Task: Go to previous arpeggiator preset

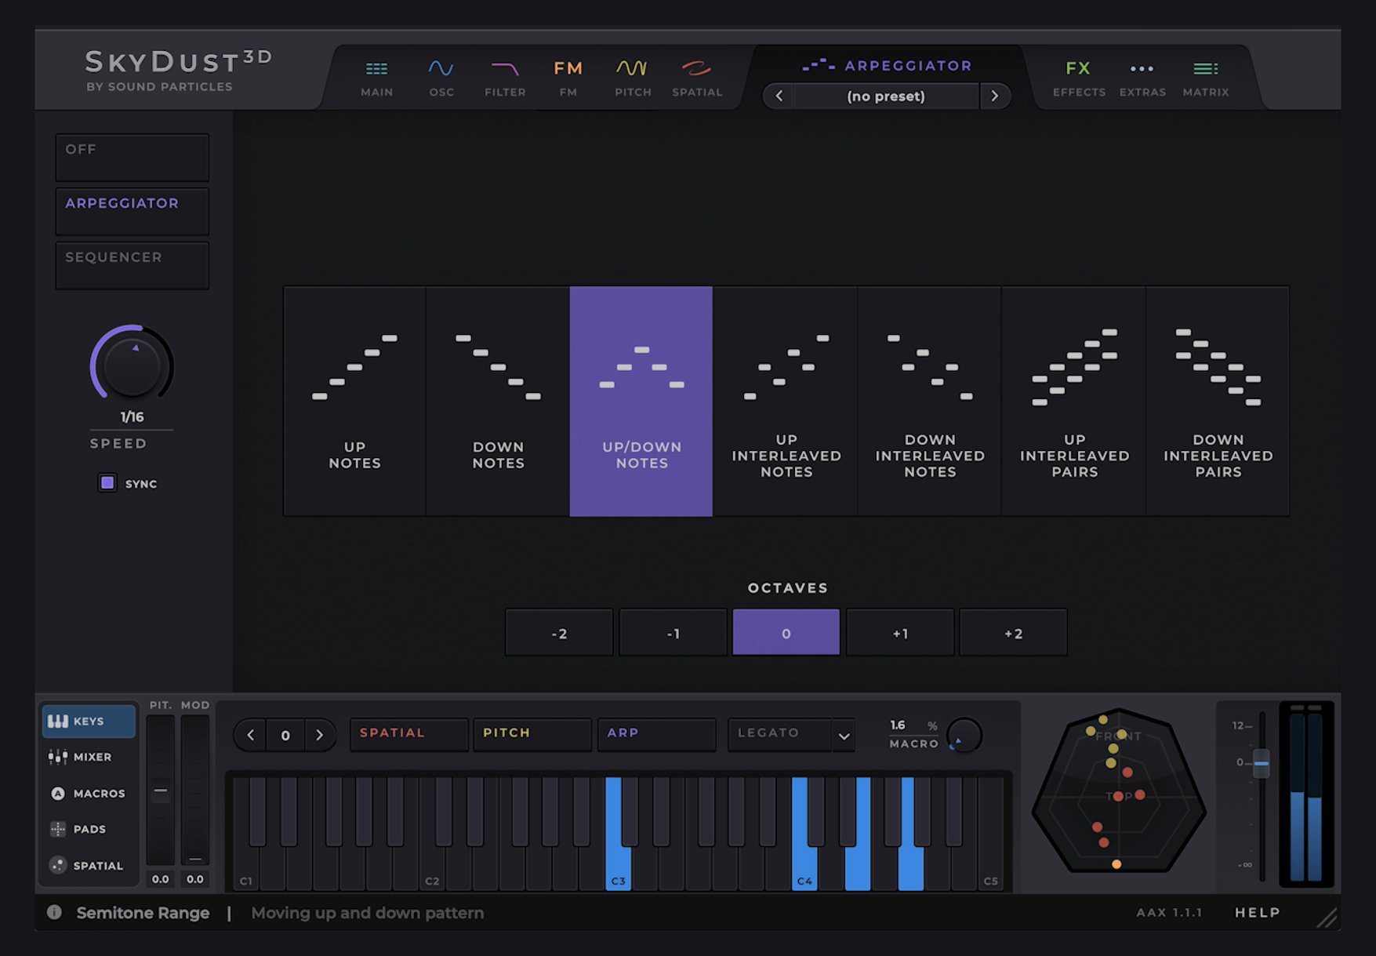Action: (x=779, y=96)
